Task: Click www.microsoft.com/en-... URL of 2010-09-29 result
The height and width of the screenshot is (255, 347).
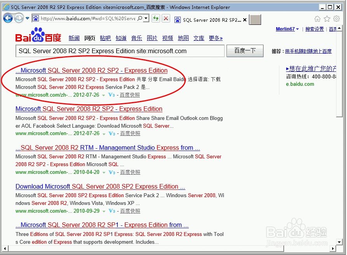Action: tap(44, 211)
